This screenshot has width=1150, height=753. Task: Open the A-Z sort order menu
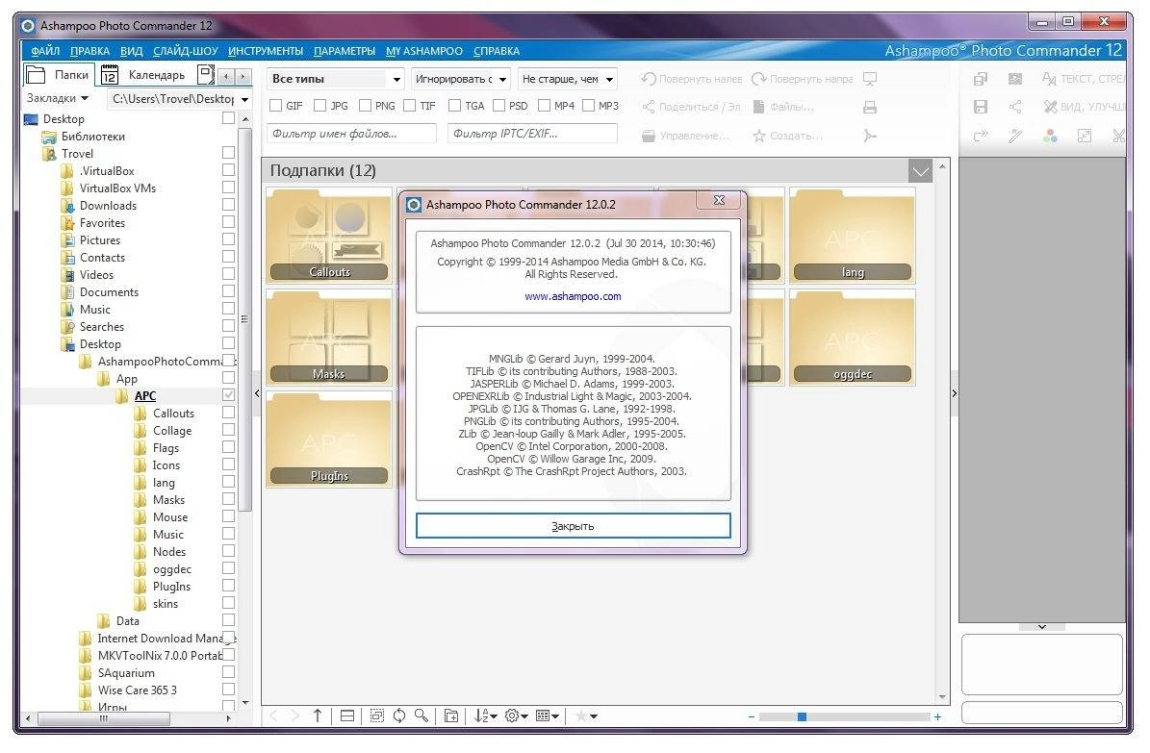click(485, 715)
